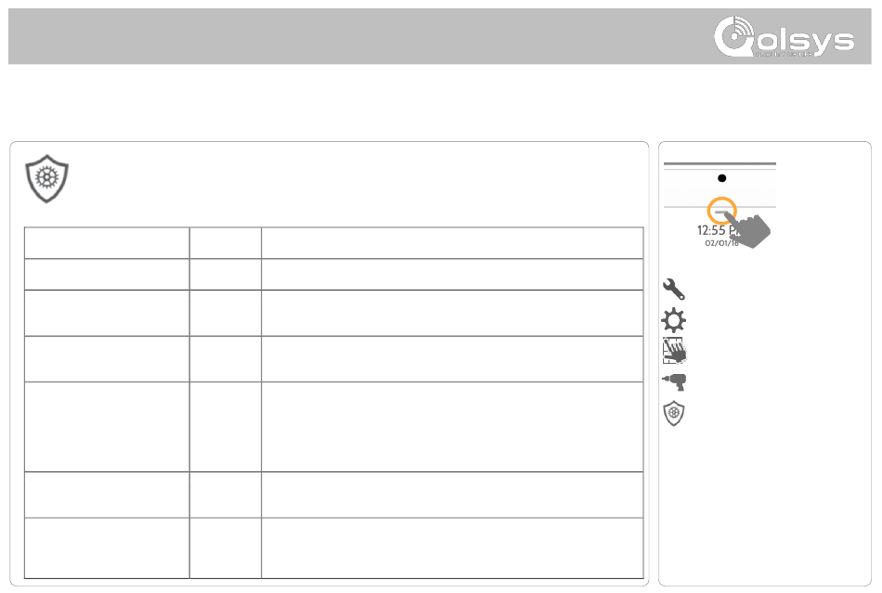Viewport: 882px width, 593px height.
Task: Click the small shield gear icon in the side panel
Action: [x=674, y=414]
